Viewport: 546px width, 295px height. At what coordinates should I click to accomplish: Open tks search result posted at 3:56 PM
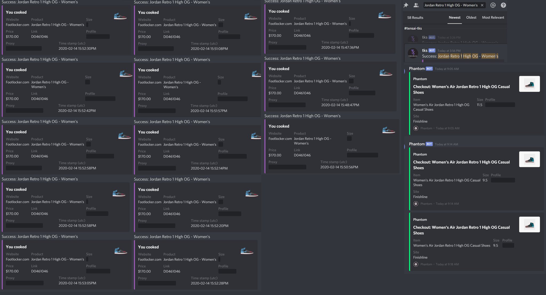point(456,53)
